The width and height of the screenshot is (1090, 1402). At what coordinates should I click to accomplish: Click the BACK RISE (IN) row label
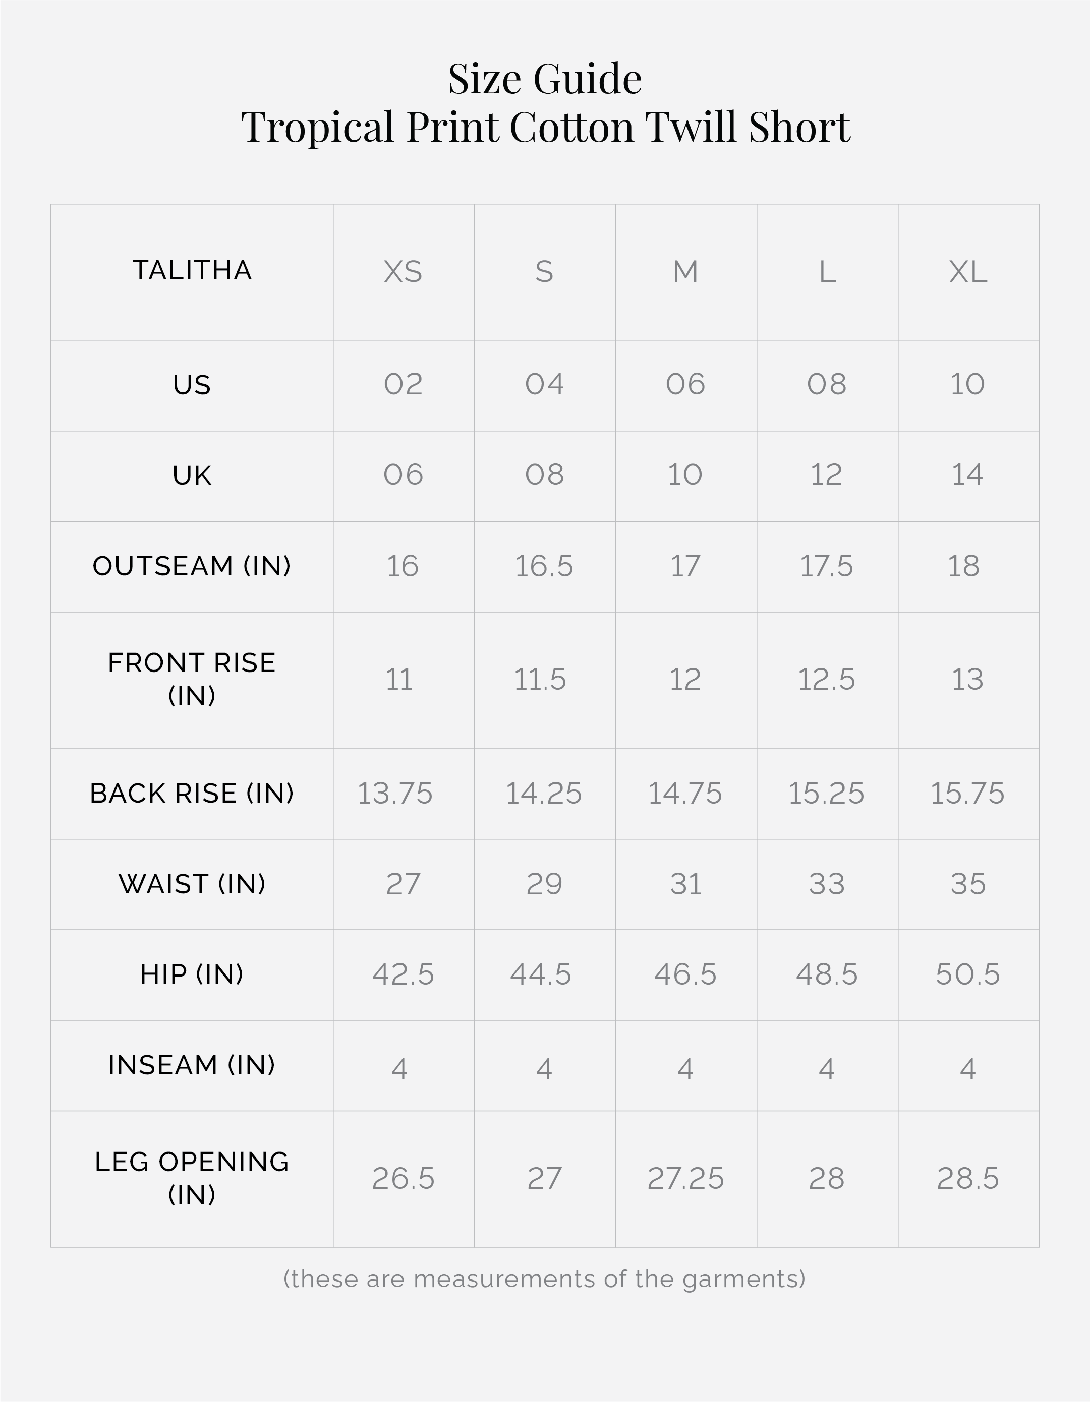click(x=192, y=794)
